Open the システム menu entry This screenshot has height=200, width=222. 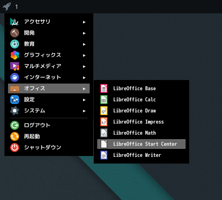click(x=49, y=111)
